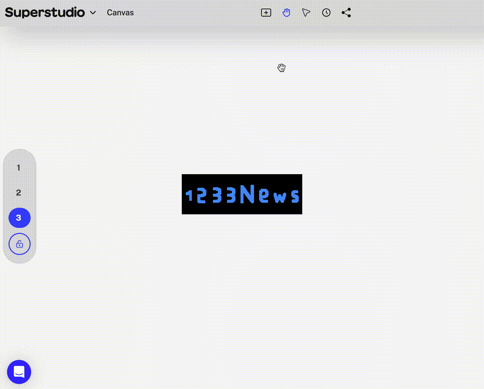
Task: Select the hand pan tool
Action: [x=286, y=13]
